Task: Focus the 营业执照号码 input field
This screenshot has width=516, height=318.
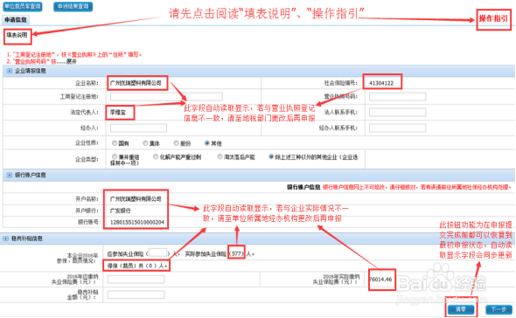Action: tap(397, 96)
